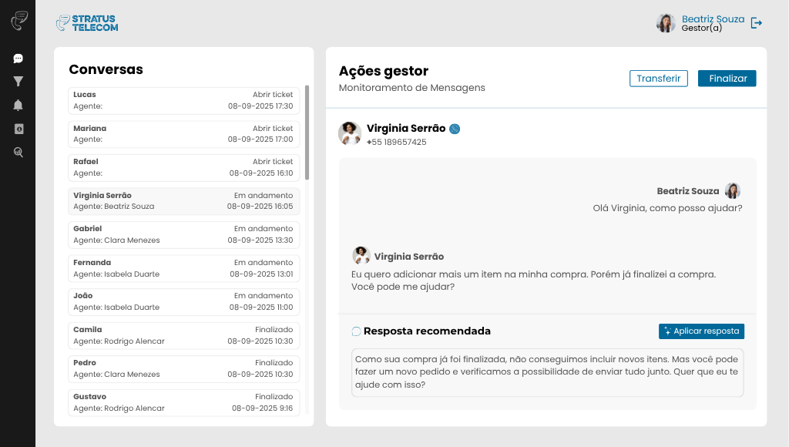Click inside the recommended response text box

[547, 372]
